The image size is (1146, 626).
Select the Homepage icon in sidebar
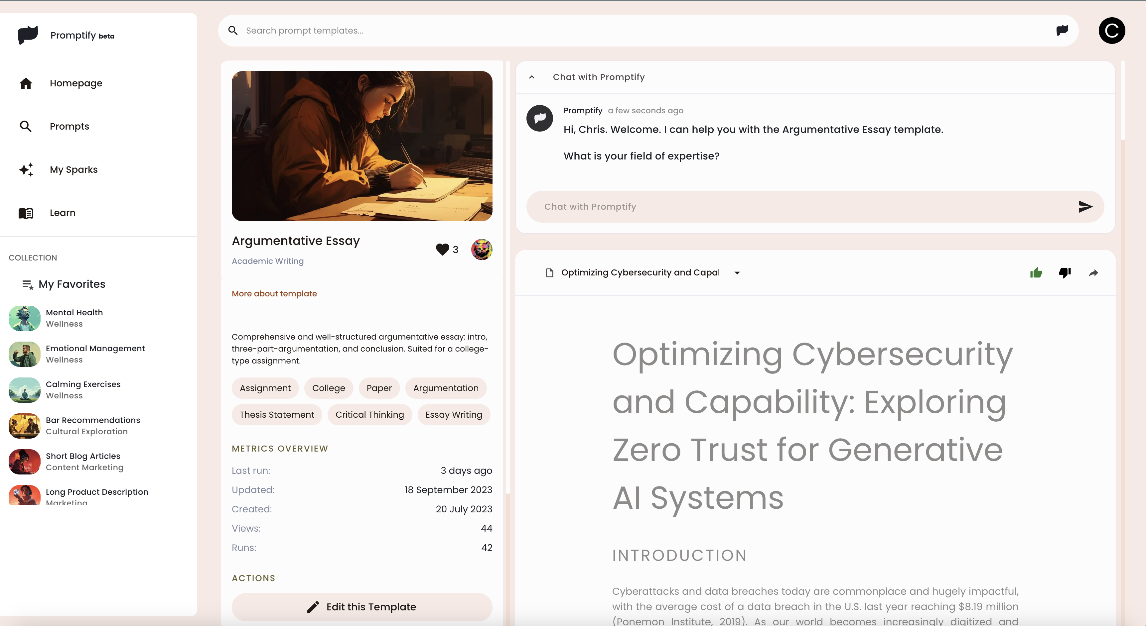pos(26,83)
